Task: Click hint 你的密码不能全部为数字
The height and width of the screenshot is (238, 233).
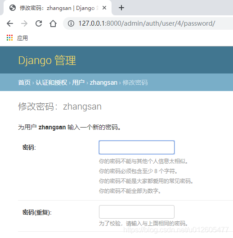Action: [x=130, y=191]
